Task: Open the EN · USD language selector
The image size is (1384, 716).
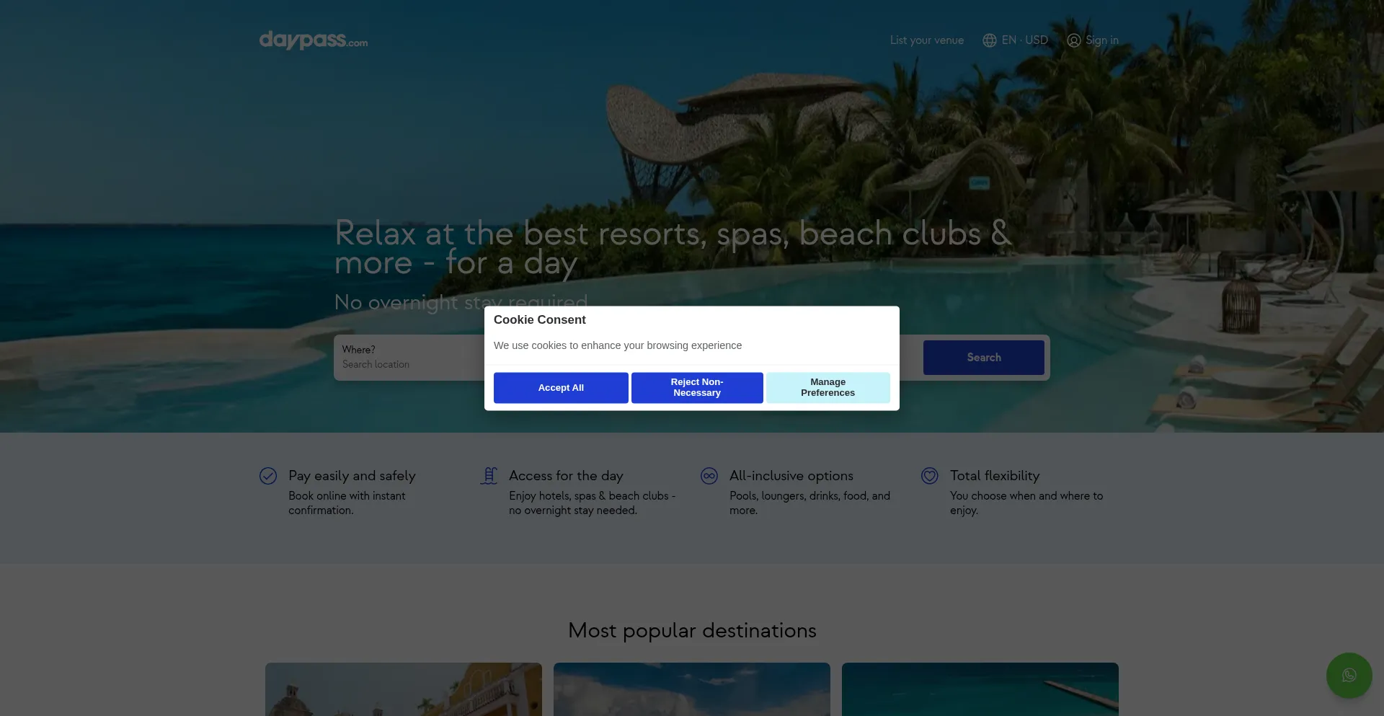Action: (x=1024, y=40)
